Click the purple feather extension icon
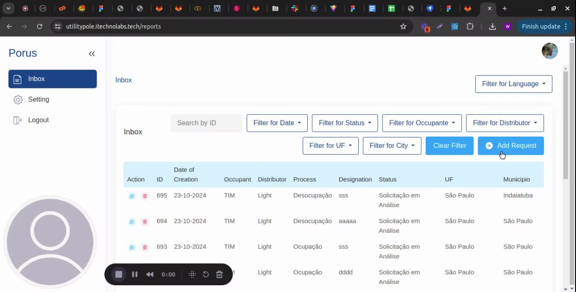The image size is (576, 292). [x=440, y=27]
